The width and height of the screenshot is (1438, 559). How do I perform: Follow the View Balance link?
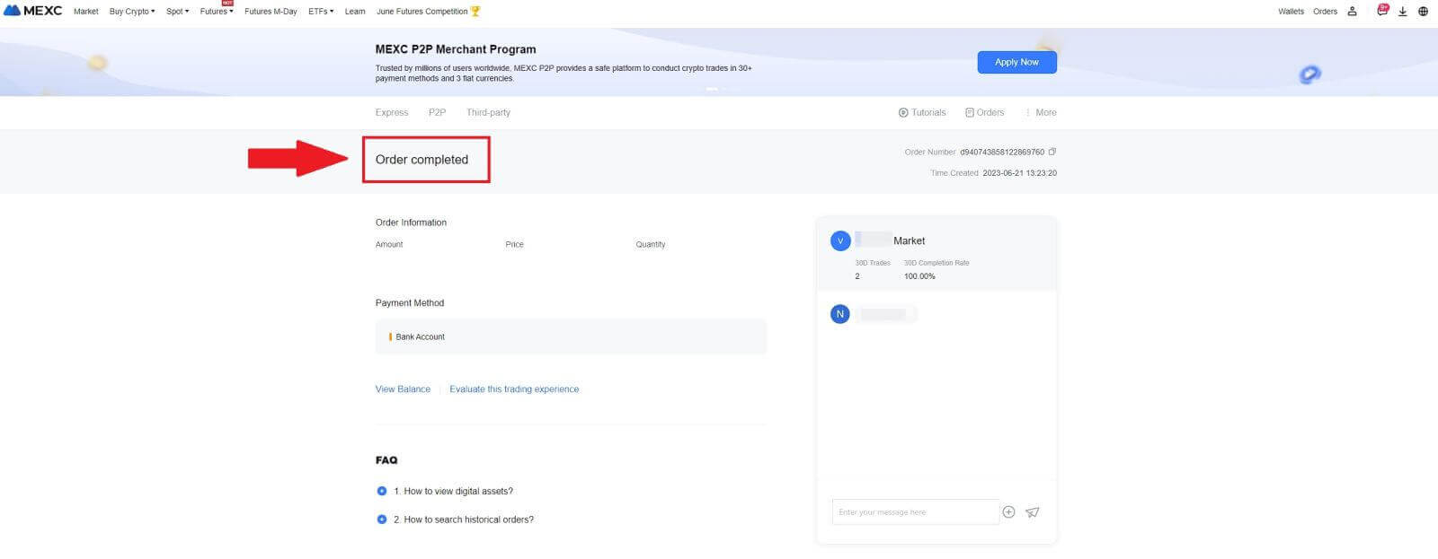(x=403, y=389)
